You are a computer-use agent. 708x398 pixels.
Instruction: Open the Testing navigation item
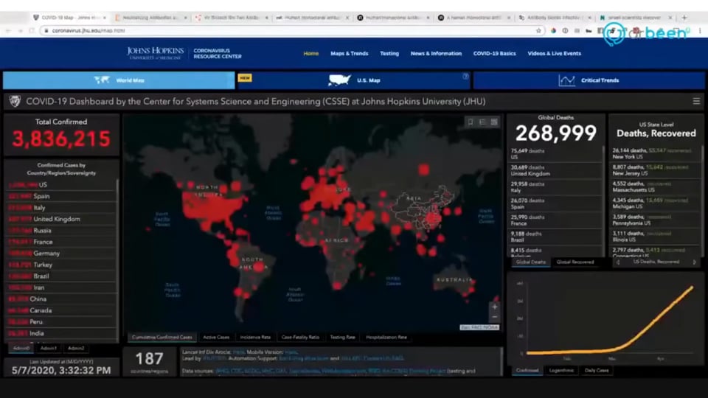click(x=389, y=53)
